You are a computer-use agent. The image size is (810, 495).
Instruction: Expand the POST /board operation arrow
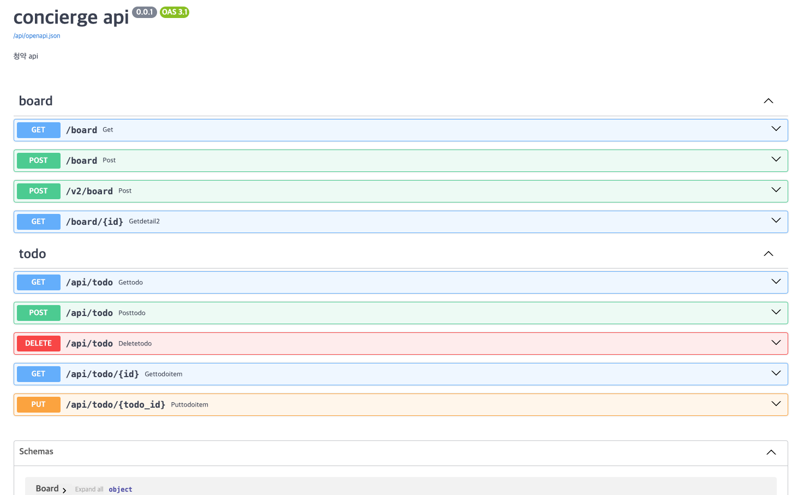[776, 159]
